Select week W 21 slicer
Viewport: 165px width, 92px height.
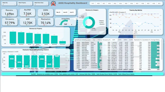[x=104, y=3]
